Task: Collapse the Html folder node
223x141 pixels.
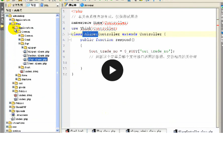Action: click(x=10, y=24)
